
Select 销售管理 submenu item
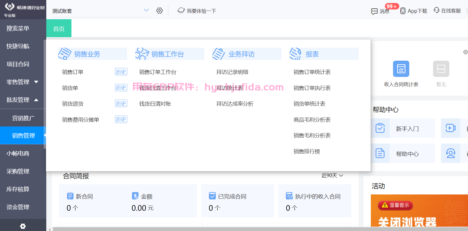pos(23,135)
